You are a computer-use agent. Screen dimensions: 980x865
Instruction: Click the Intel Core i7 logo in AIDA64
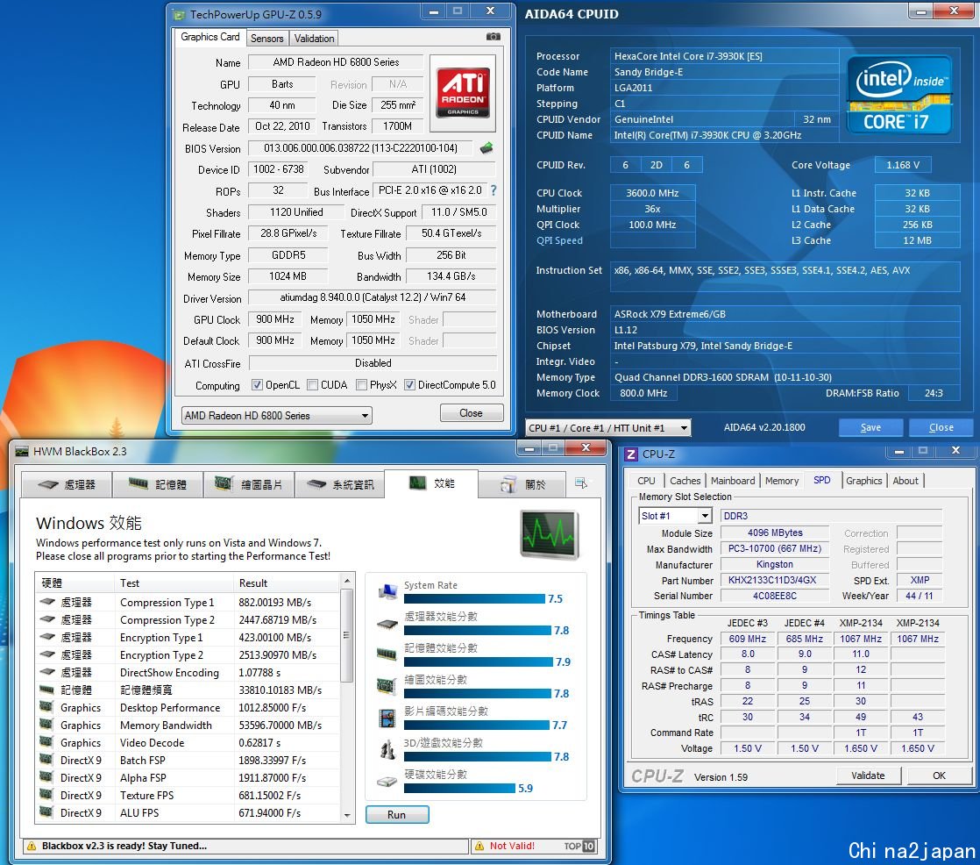899,95
